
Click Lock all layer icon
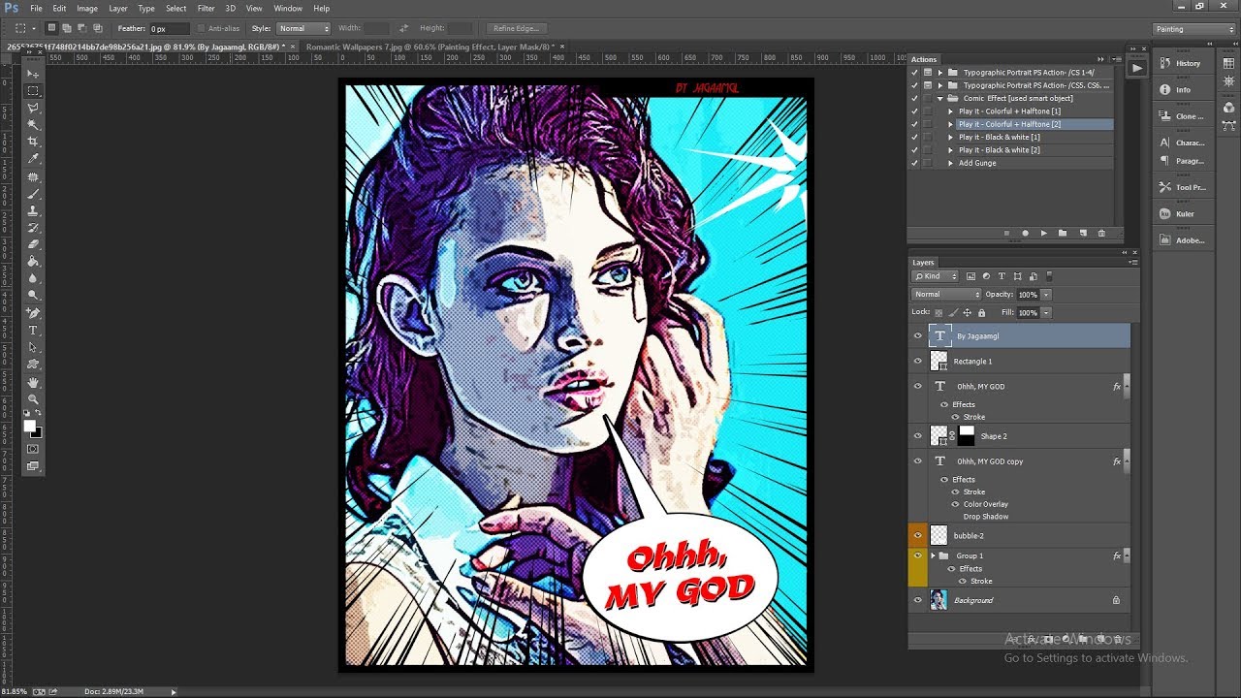click(x=981, y=313)
